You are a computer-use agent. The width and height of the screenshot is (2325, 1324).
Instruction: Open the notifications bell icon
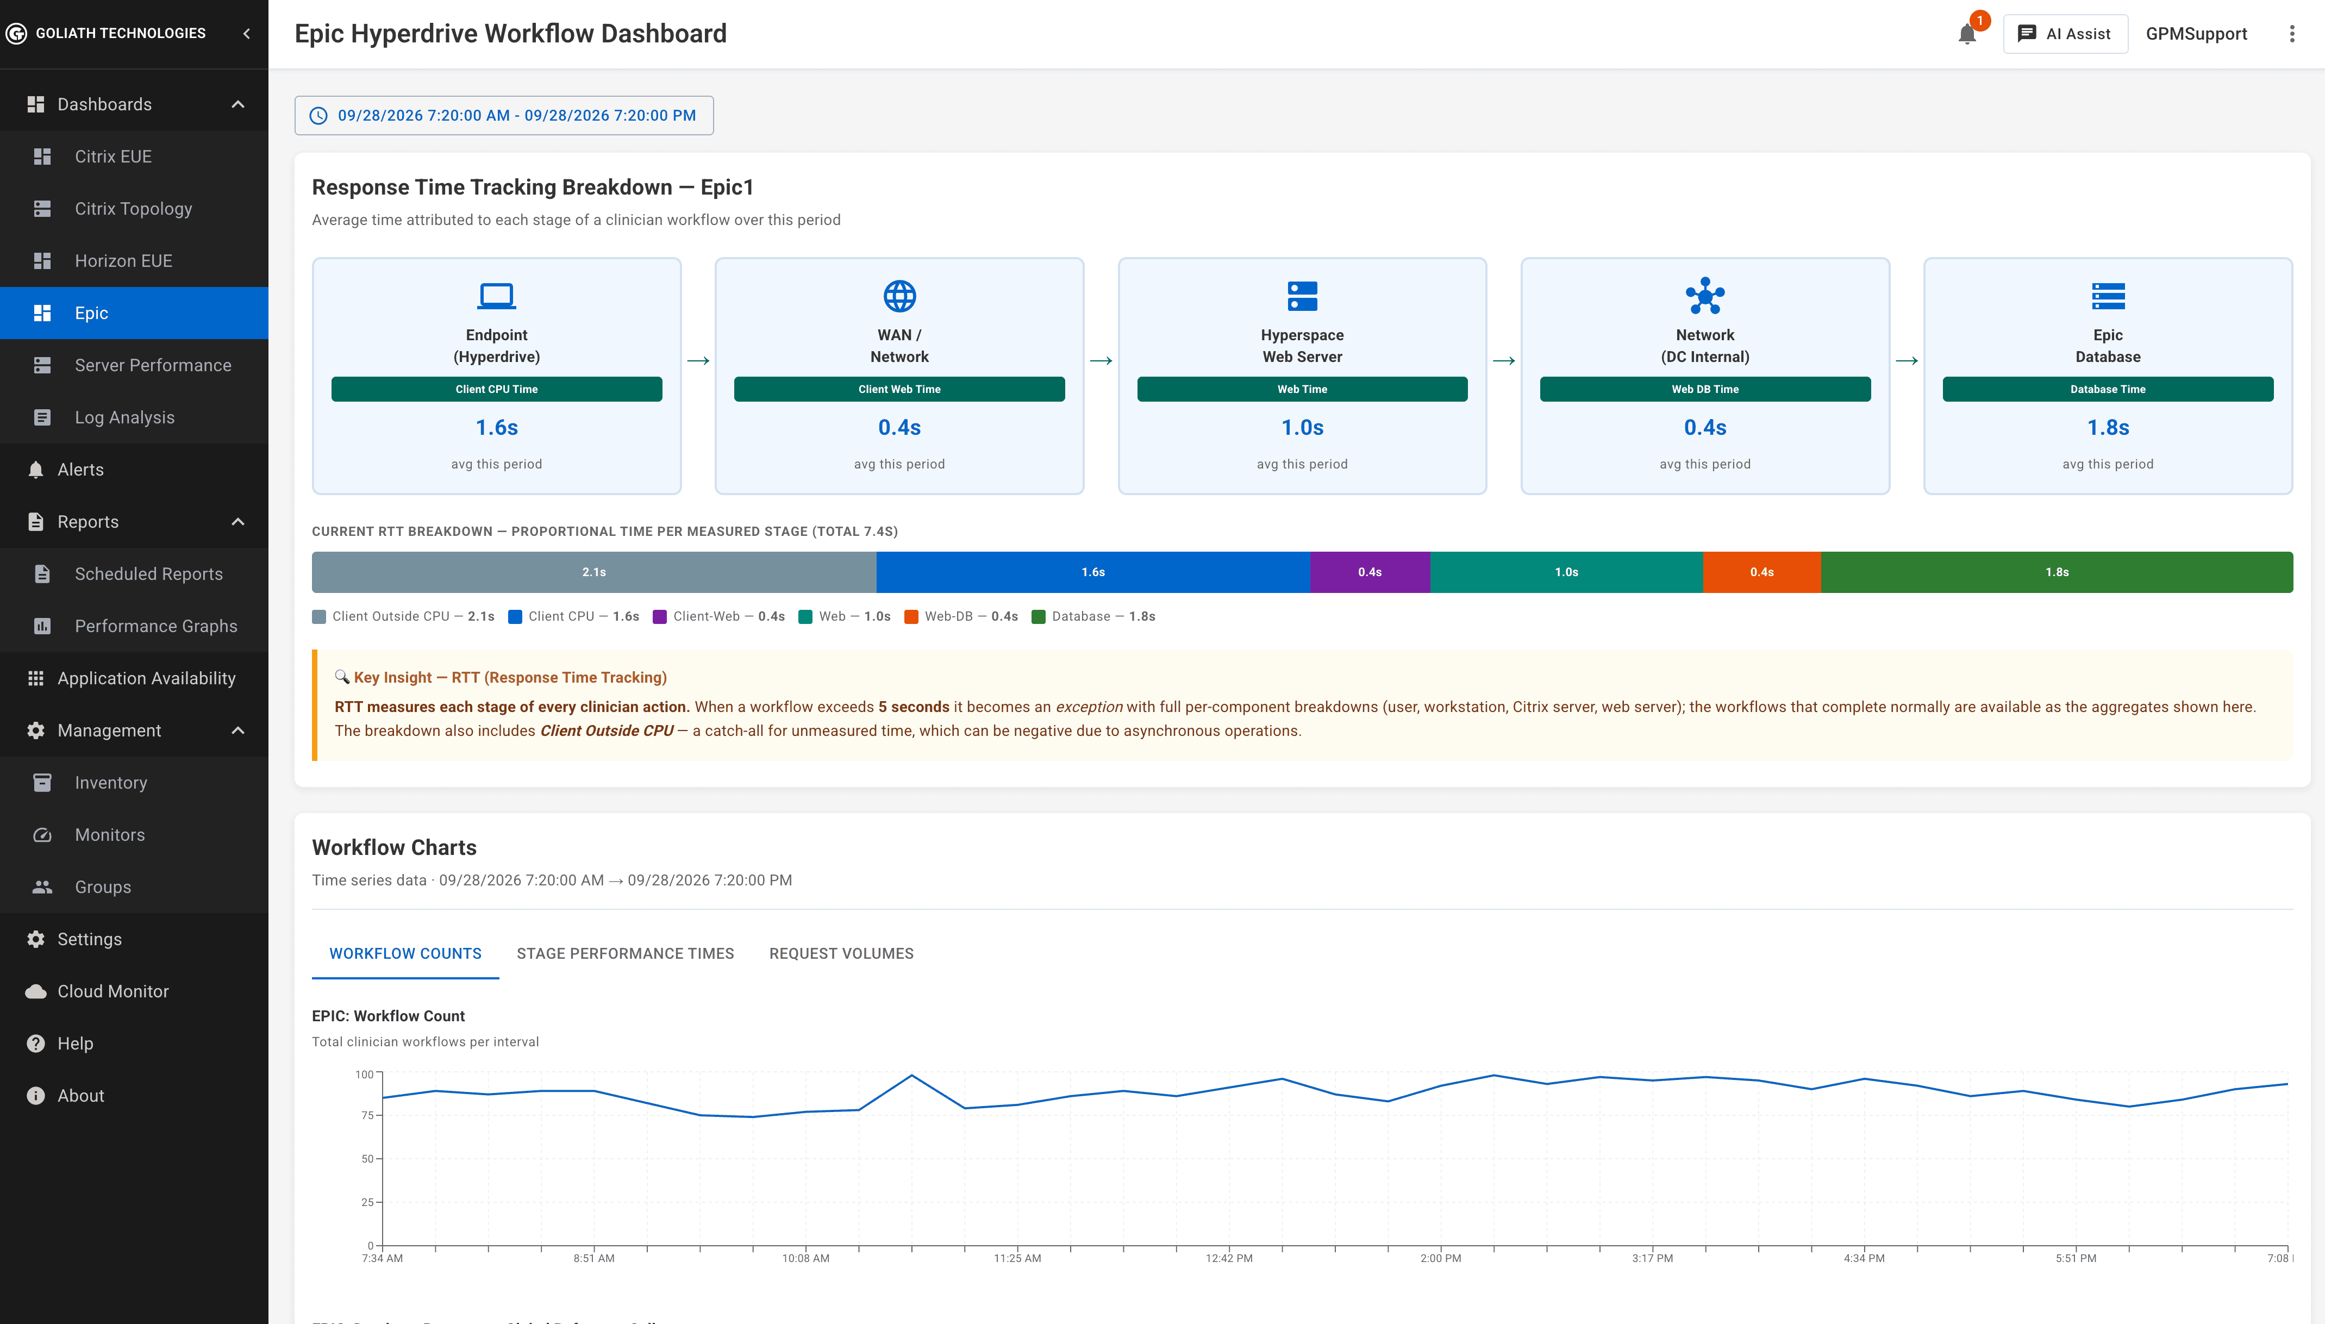pos(1967,35)
